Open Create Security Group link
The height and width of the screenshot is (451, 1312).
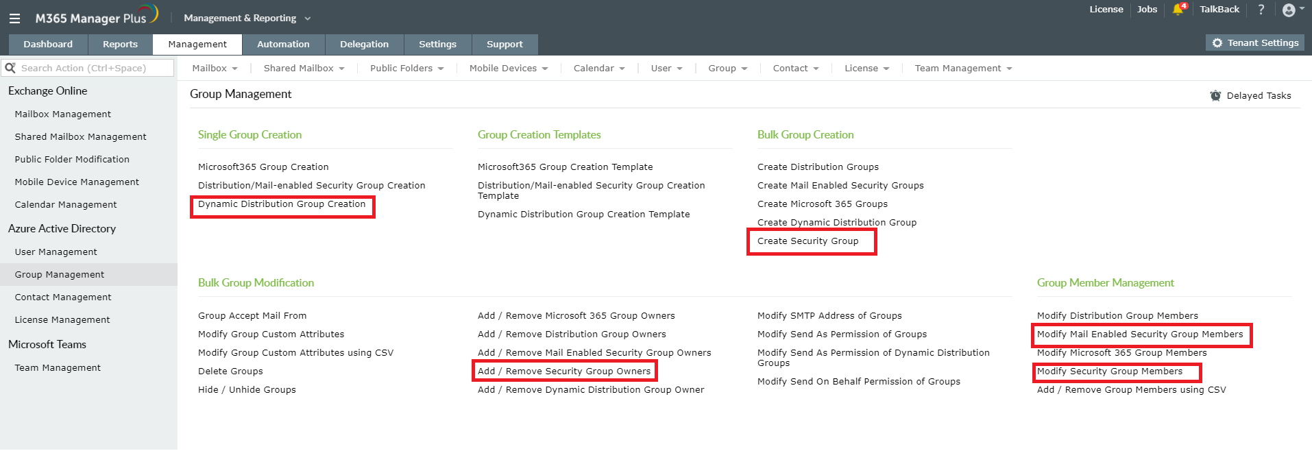click(807, 241)
